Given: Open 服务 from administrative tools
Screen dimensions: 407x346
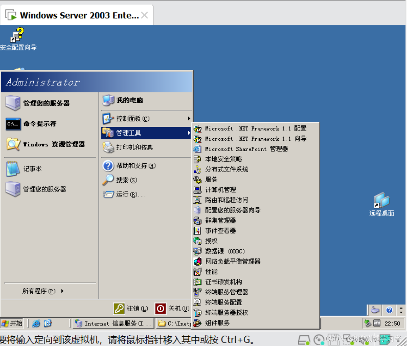Looking at the screenshot, I should tap(256, 179).
